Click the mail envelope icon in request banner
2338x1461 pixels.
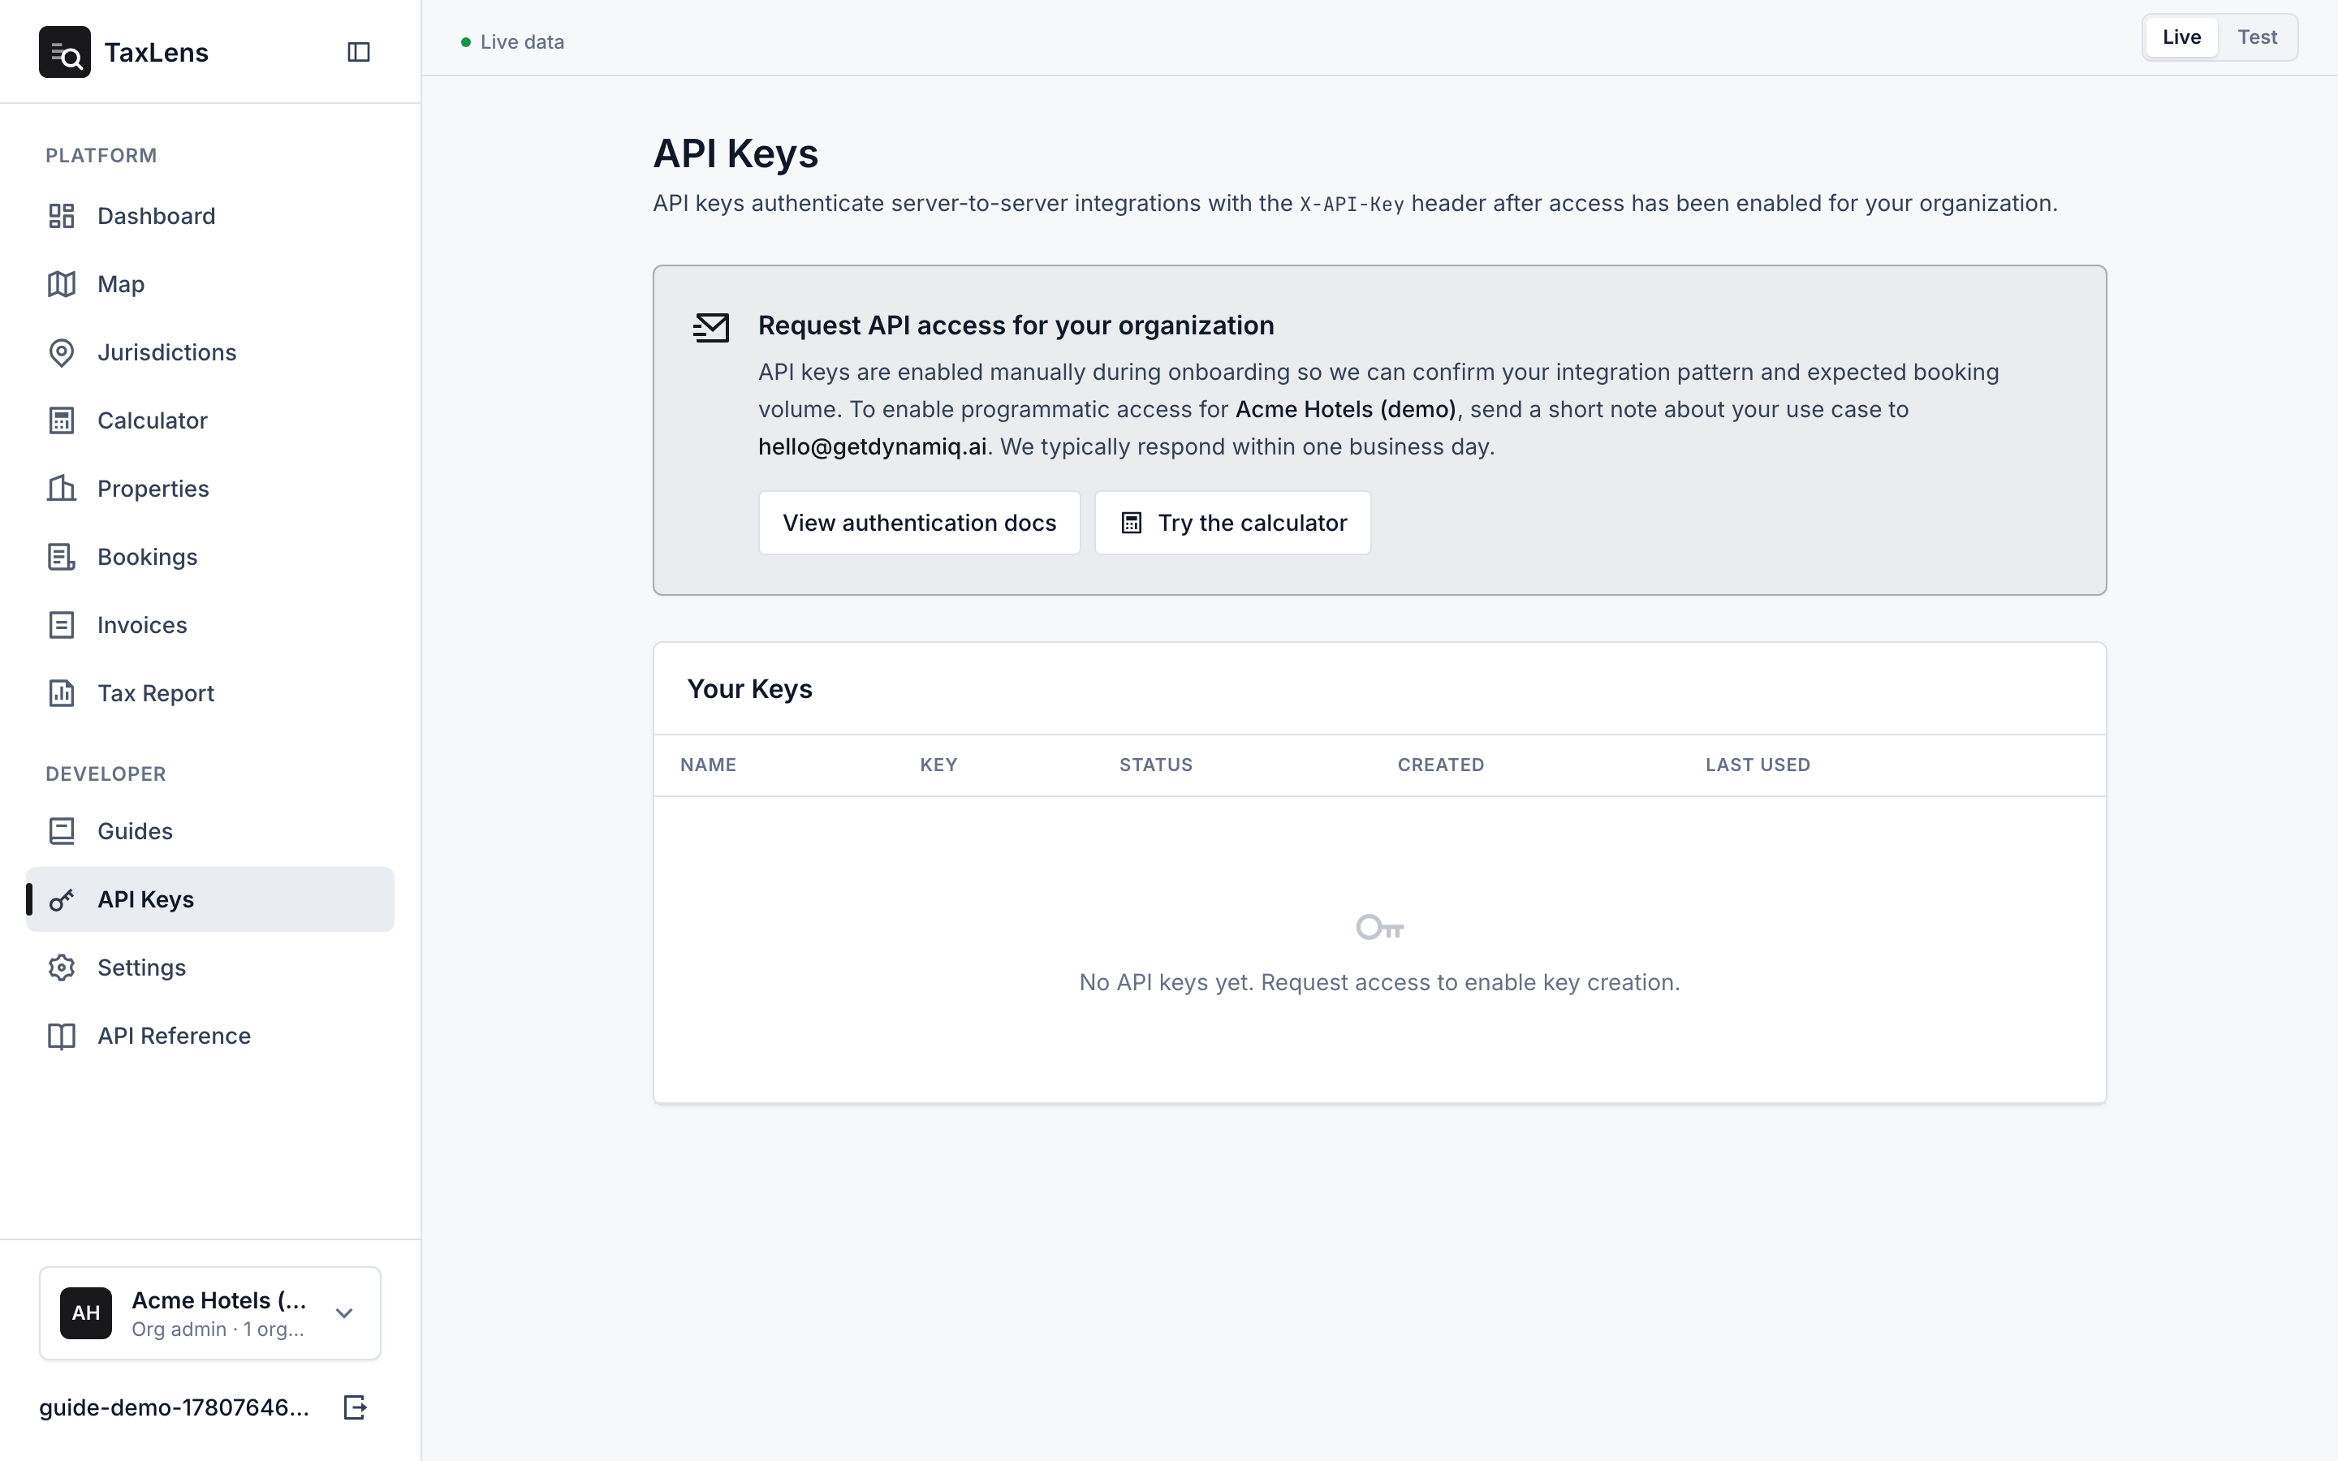(711, 328)
